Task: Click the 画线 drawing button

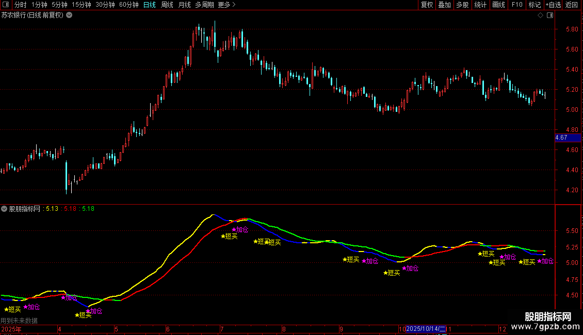Action: point(498,5)
